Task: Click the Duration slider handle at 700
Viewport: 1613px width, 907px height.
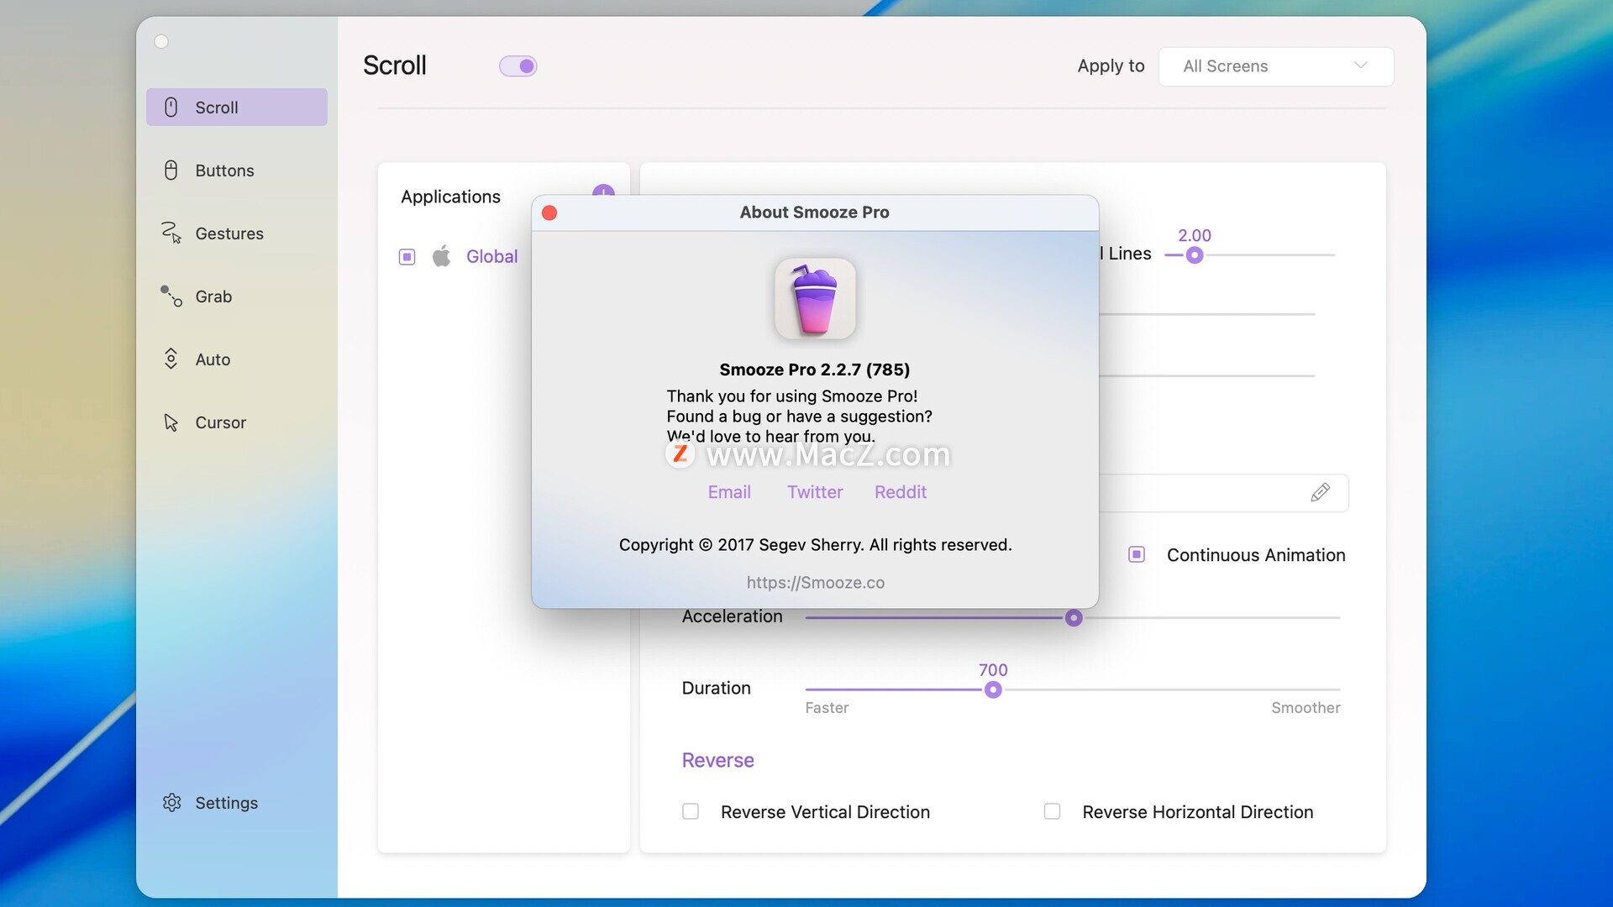Action: [993, 689]
